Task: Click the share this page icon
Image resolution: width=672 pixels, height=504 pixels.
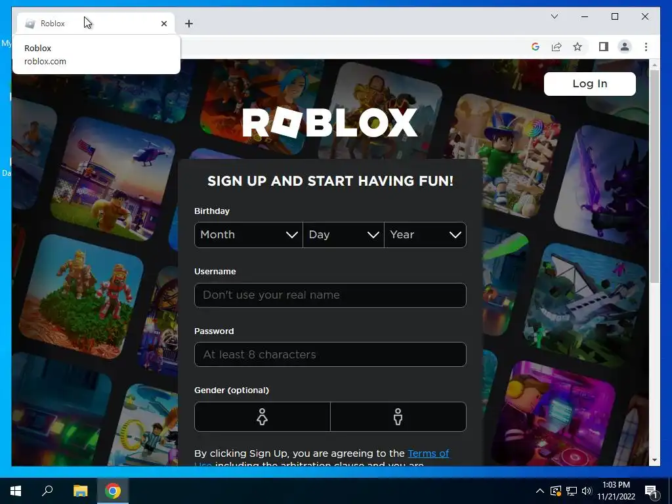Action: [x=556, y=47]
